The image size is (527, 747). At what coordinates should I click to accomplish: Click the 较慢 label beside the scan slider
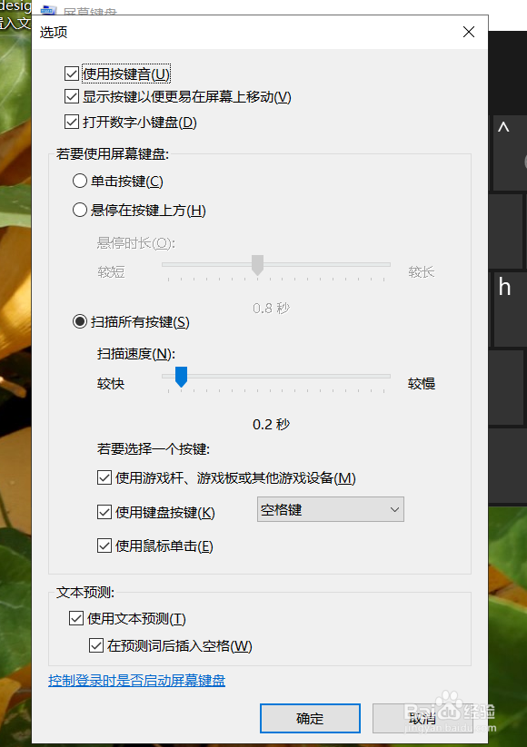click(422, 384)
